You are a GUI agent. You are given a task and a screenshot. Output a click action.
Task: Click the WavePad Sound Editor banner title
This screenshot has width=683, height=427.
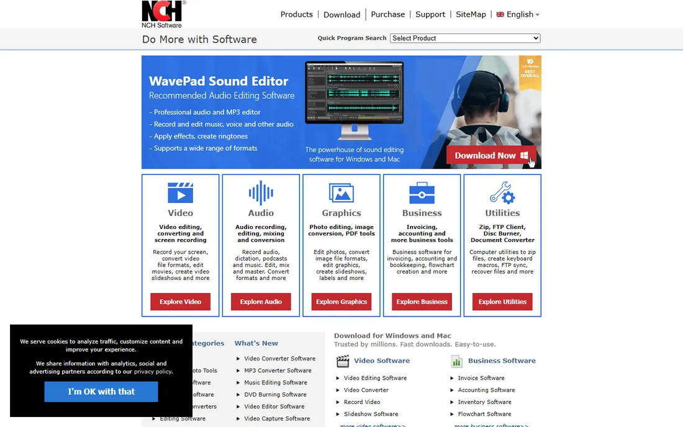pyautogui.click(x=218, y=81)
